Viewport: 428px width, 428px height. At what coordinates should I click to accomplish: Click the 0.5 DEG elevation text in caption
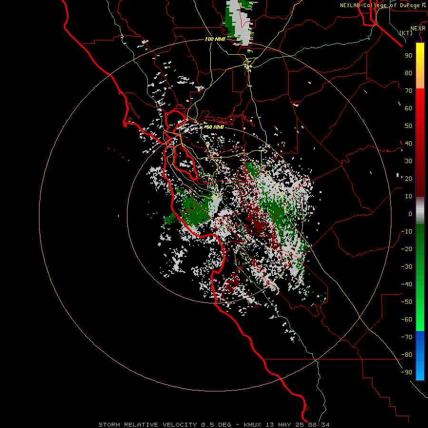pos(216,425)
